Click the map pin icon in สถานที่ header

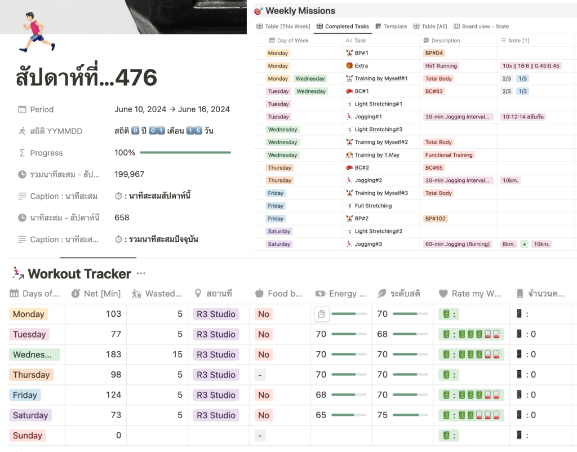[x=198, y=294]
